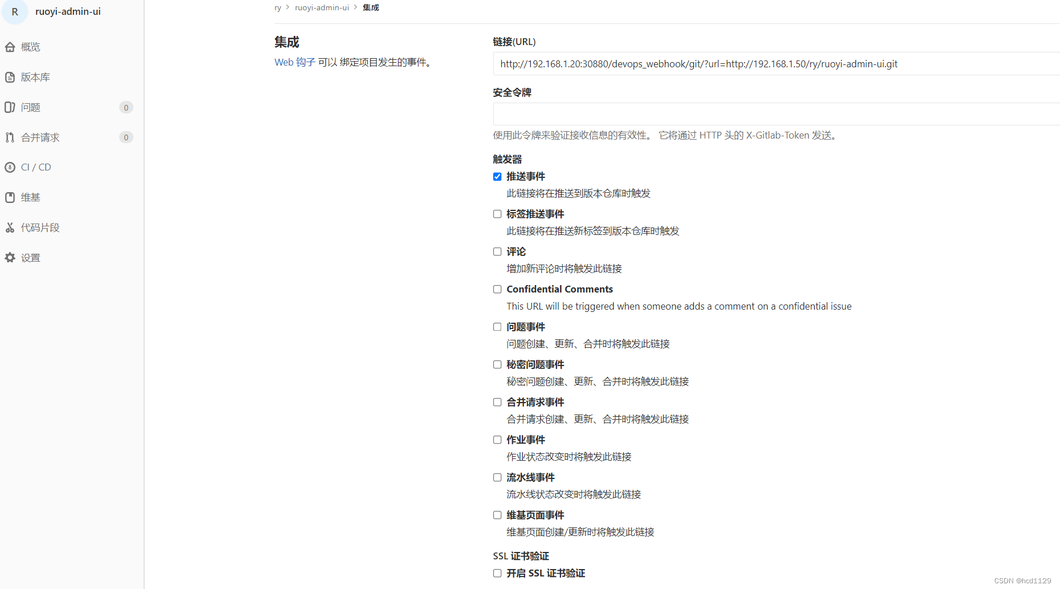
Task: Click the rocket icon beside CI / CD
Action: pyautogui.click(x=10, y=167)
